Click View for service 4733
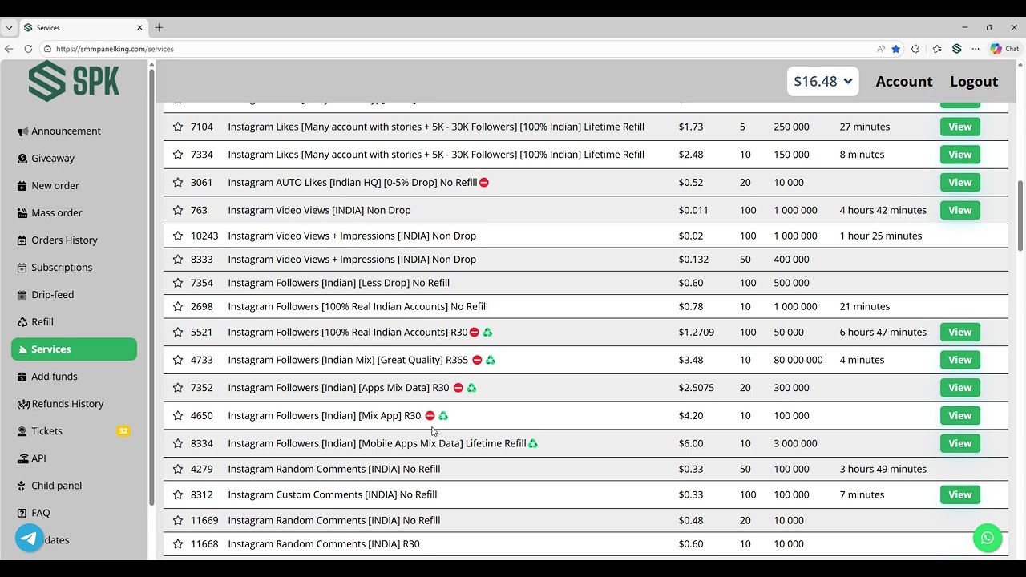 pyautogui.click(x=959, y=360)
